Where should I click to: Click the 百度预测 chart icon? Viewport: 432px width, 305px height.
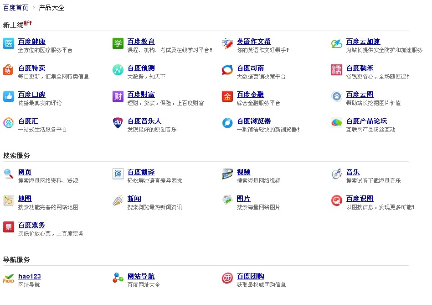(x=118, y=70)
